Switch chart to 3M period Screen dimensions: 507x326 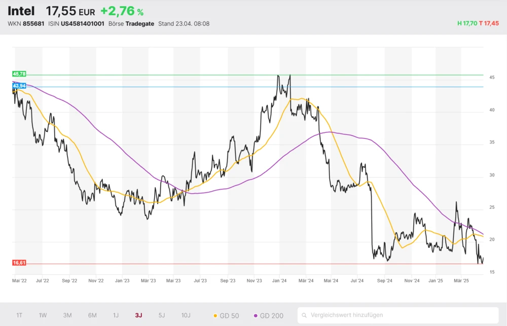67,315
